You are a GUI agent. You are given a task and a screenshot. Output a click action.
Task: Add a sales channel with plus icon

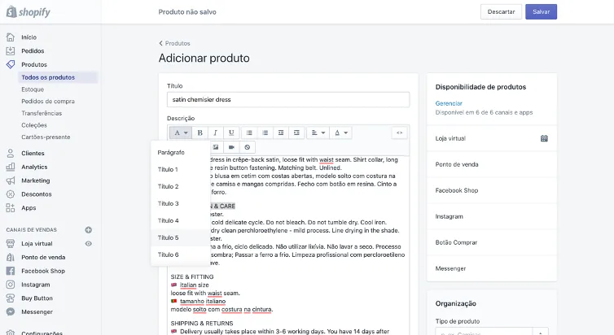click(89, 230)
